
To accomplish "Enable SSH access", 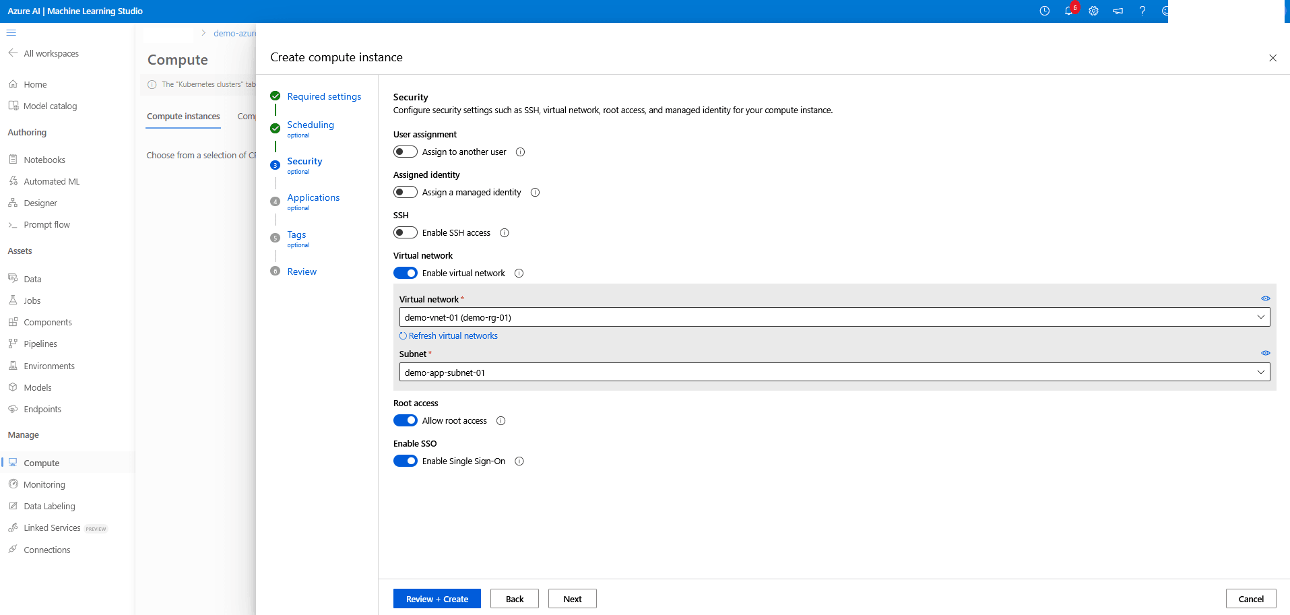I will pyautogui.click(x=406, y=232).
